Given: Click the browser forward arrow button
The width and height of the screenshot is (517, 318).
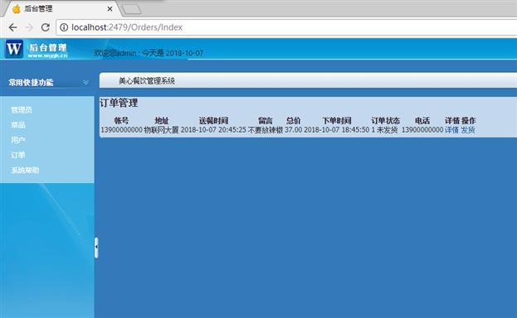Looking at the screenshot, I should 29,27.
